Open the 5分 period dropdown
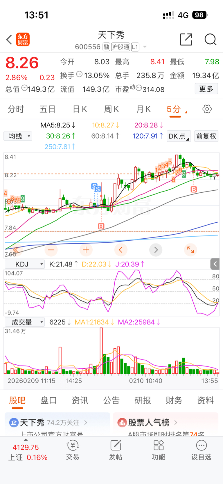The width and height of the screenshot is (223, 484). [x=176, y=109]
